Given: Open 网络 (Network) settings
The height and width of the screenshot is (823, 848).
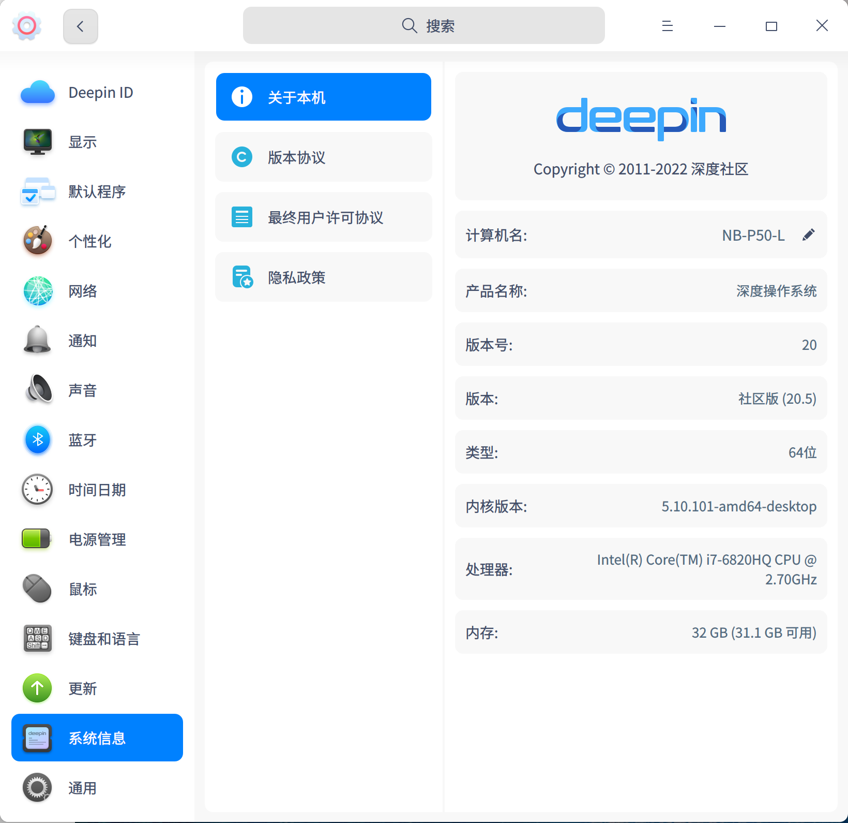Looking at the screenshot, I should 37,291.
